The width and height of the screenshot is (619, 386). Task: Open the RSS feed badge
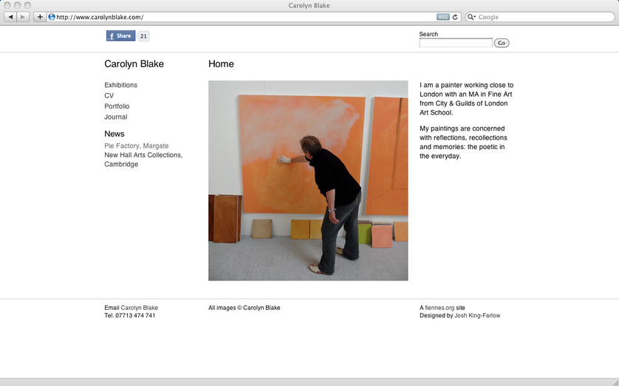click(x=443, y=17)
